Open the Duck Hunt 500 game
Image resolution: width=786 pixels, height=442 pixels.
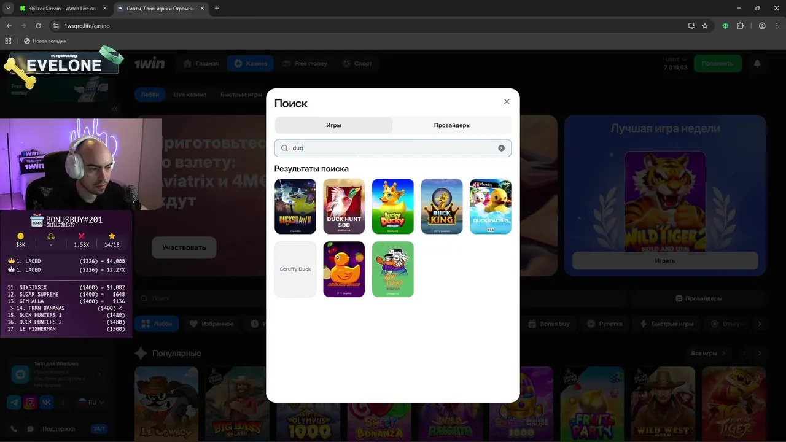pos(344,206)
